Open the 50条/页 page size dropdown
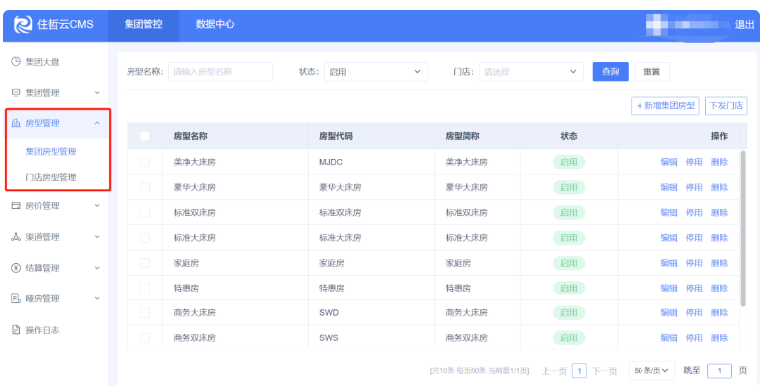Screen dimensions: 769x390 (651, 371)
